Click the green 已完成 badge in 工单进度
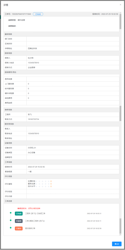This screenshot has height=250, width=125. coord(19,213)
